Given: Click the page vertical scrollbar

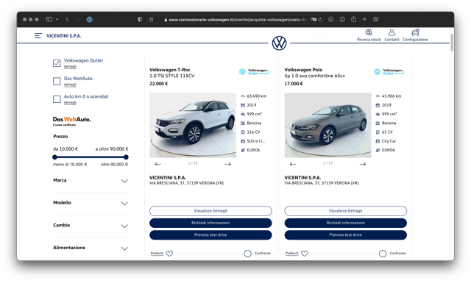Looking at the screenshot, I should pos(452,43).
